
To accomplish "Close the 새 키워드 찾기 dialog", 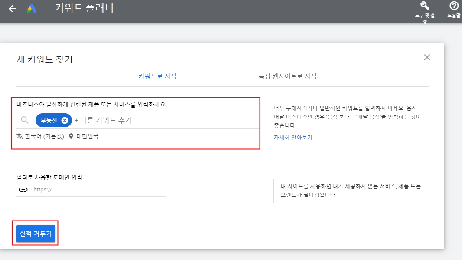I will coord(427,57).
